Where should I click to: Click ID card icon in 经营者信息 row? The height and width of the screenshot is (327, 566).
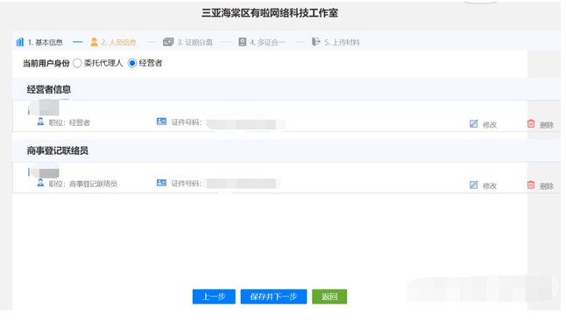(161, 122)
